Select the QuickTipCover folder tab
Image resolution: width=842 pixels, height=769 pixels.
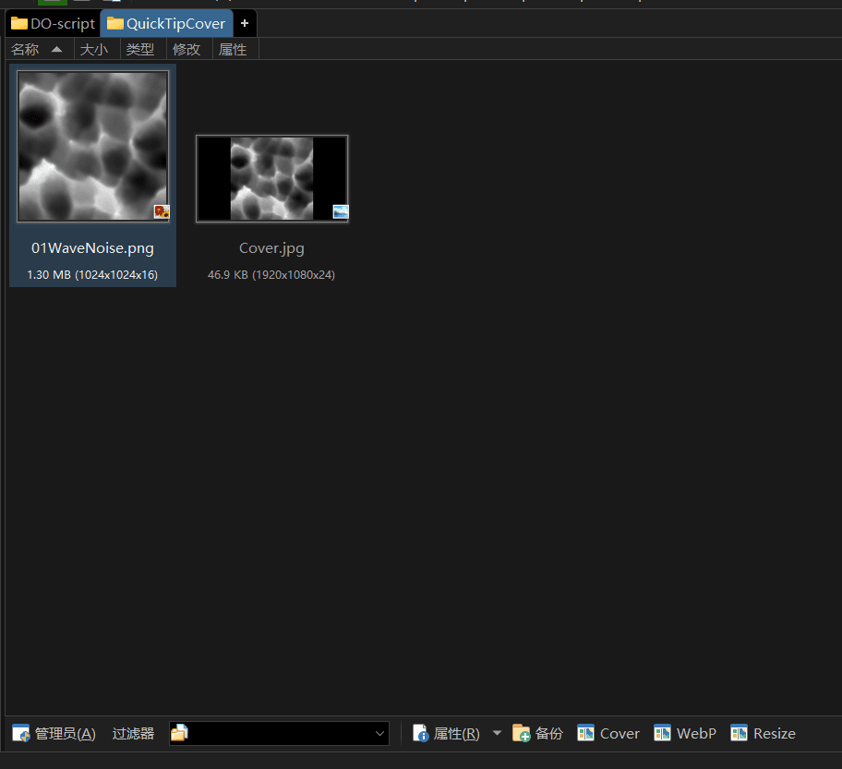pos(166,24)
